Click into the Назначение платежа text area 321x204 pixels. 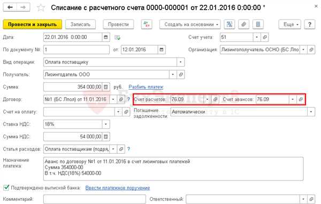pyautogui.click(x=173, y=169)
